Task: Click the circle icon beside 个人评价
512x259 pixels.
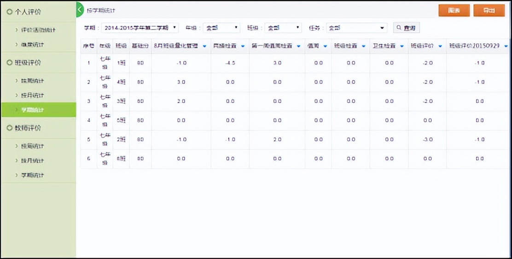Action: point(10,12)
